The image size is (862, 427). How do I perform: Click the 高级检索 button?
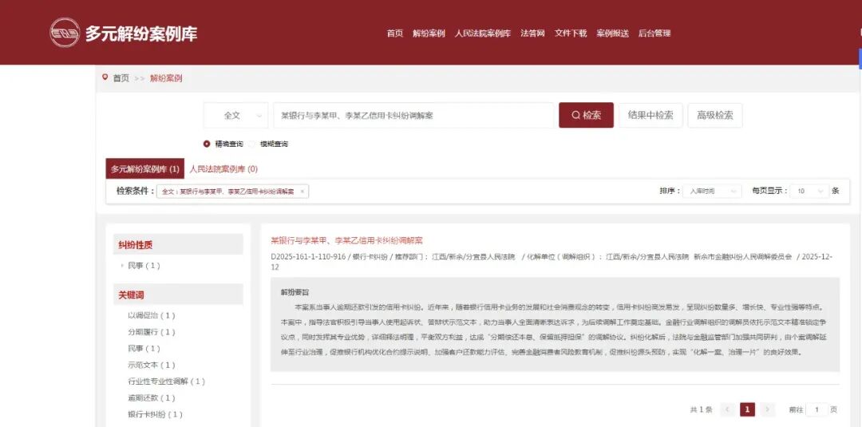tap(714, 115)
